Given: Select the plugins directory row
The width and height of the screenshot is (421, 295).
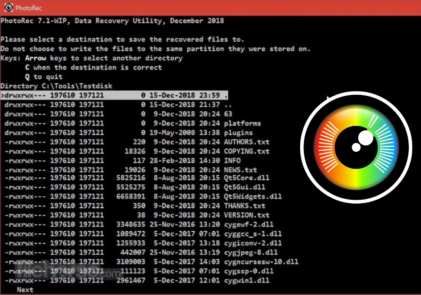Looking at the screenshot, I should coord(128,133).
